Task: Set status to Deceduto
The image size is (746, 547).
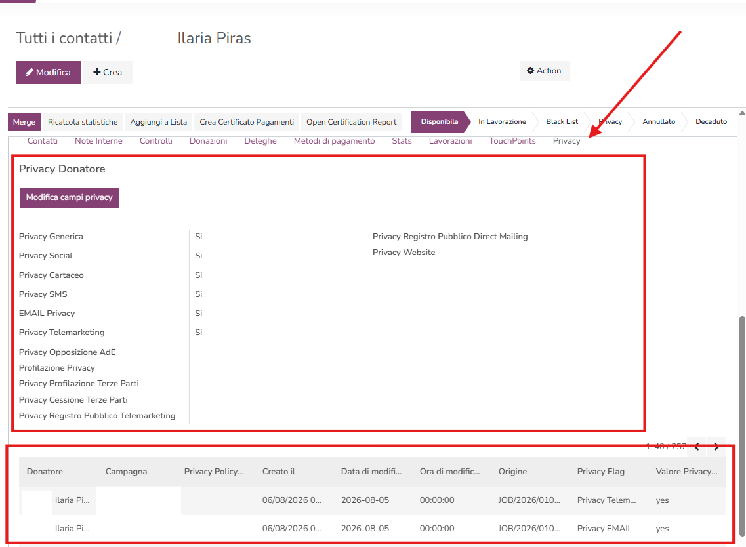Action: [x=711, y=122]
